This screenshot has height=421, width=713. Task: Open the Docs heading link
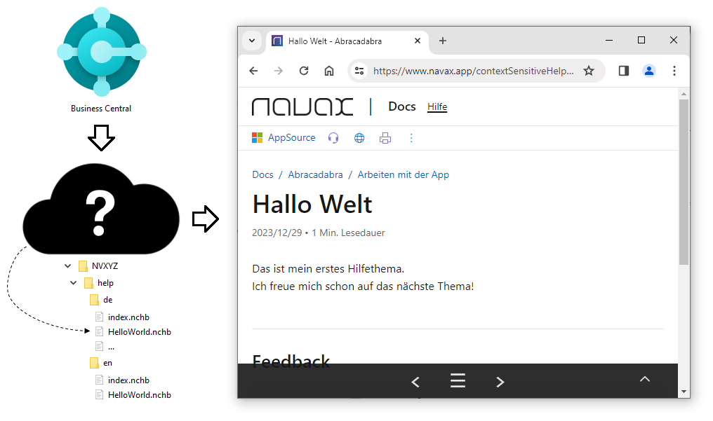pos(402,106)
